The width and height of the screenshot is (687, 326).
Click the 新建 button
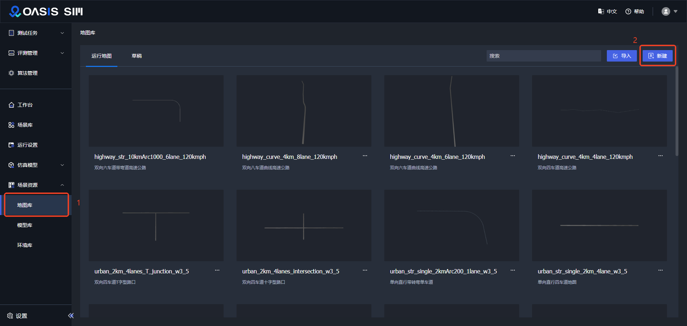pos(658,56)
